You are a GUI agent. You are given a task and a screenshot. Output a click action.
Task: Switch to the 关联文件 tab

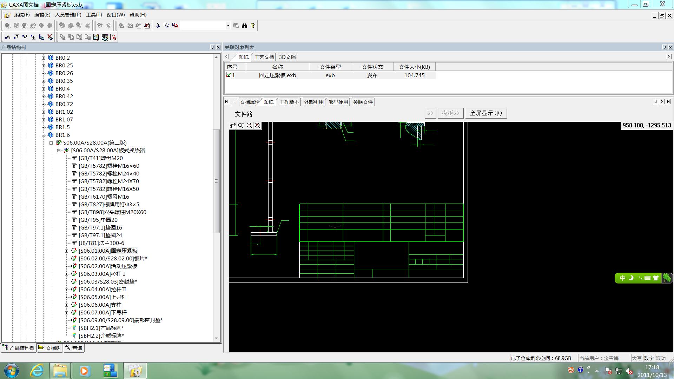[x=363, y=102]
